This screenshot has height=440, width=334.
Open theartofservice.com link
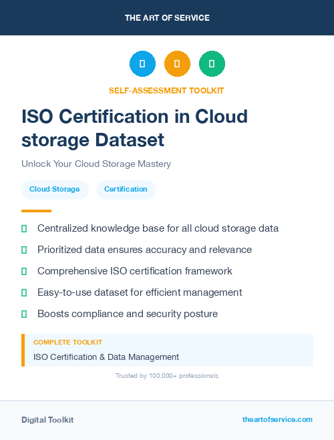pos(277,419)
